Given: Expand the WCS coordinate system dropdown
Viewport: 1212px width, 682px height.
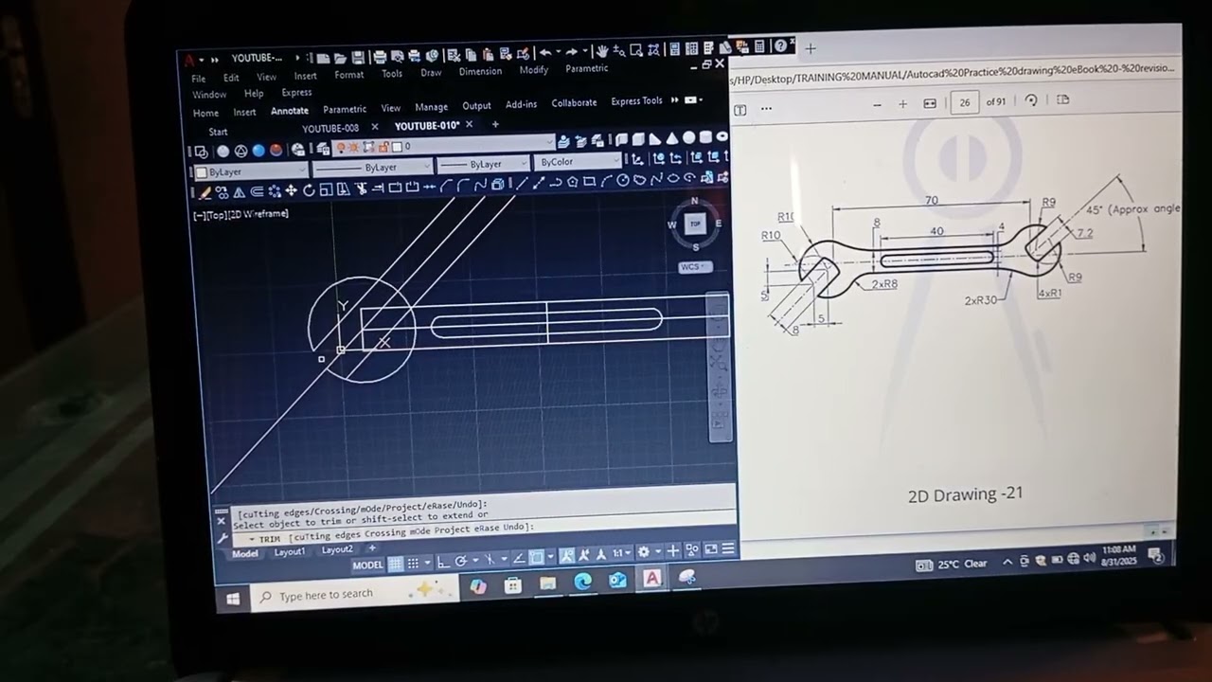Looking at the screenshot, I should pyautogui.click(x=695, y=266).
